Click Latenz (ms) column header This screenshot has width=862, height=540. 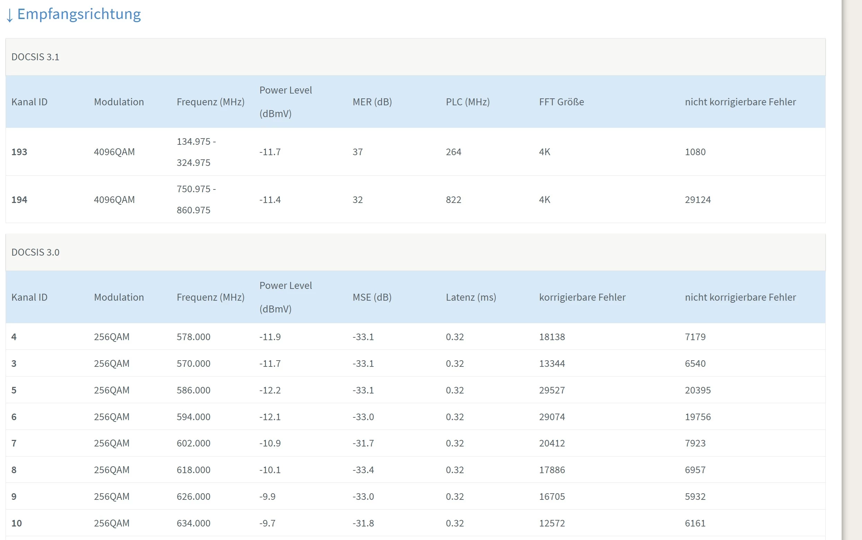coord(471,298)
